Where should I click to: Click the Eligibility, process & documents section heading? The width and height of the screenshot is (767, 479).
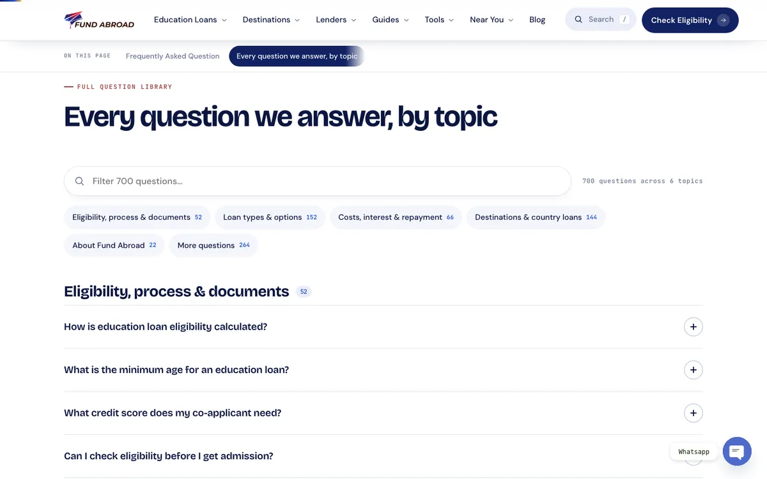click(176, 291)
